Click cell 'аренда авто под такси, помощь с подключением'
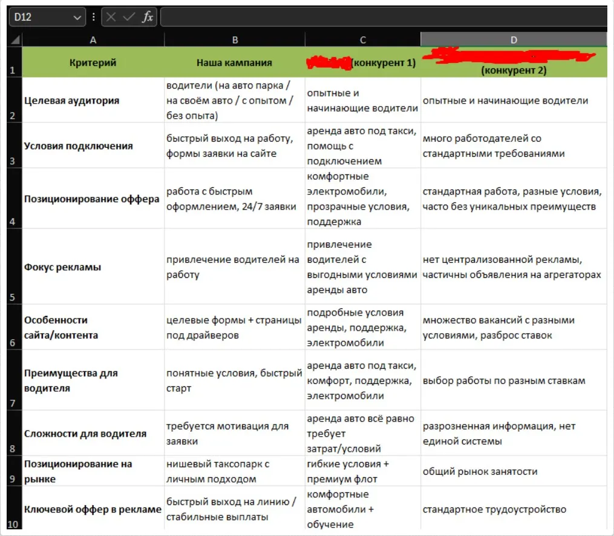This screenshot has height=536, width=614. coord(362,145)
